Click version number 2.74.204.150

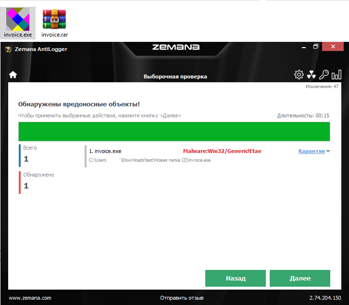point(325,298)
